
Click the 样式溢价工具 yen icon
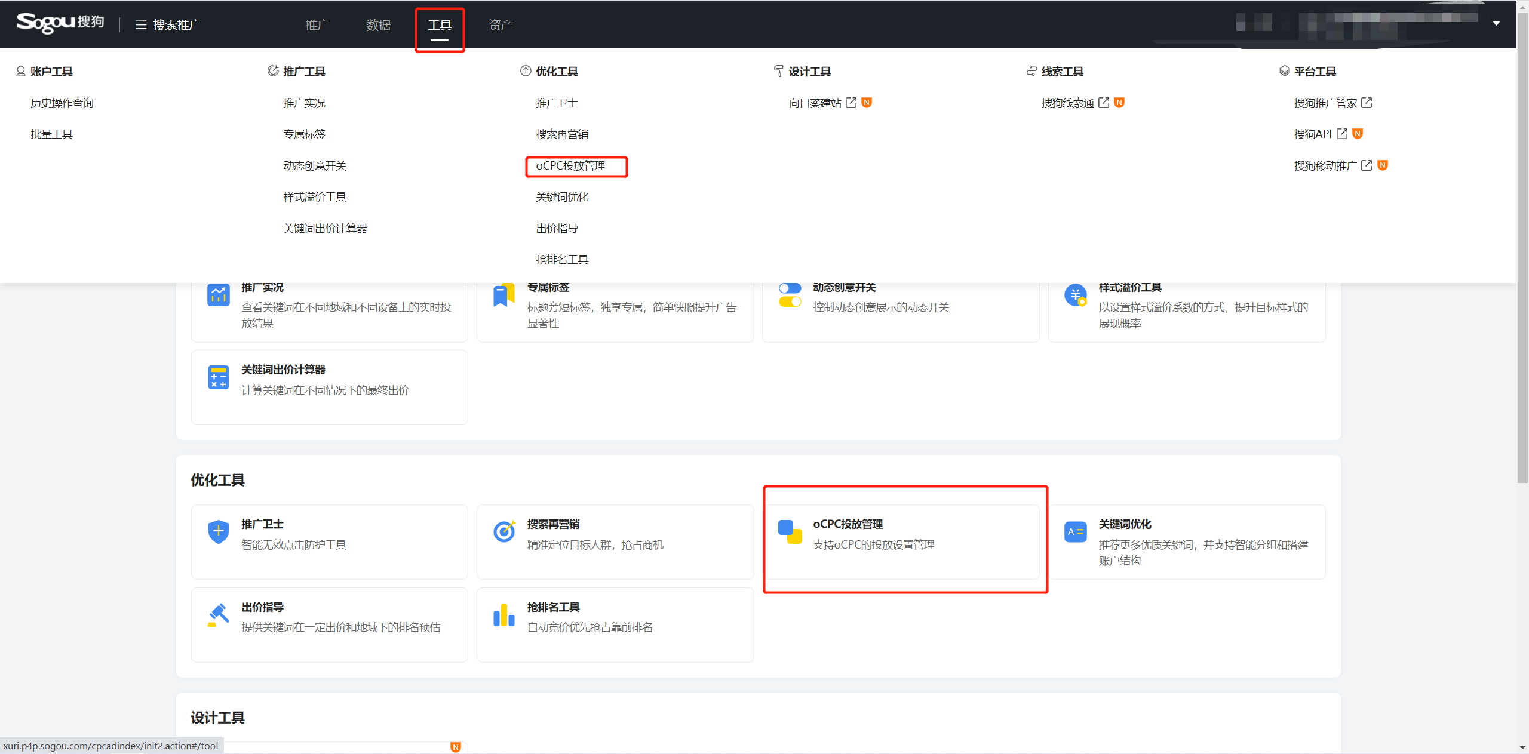tap(1075, 295)
